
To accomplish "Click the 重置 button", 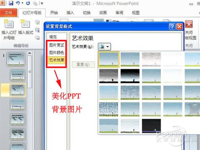I will click(83, 65).
